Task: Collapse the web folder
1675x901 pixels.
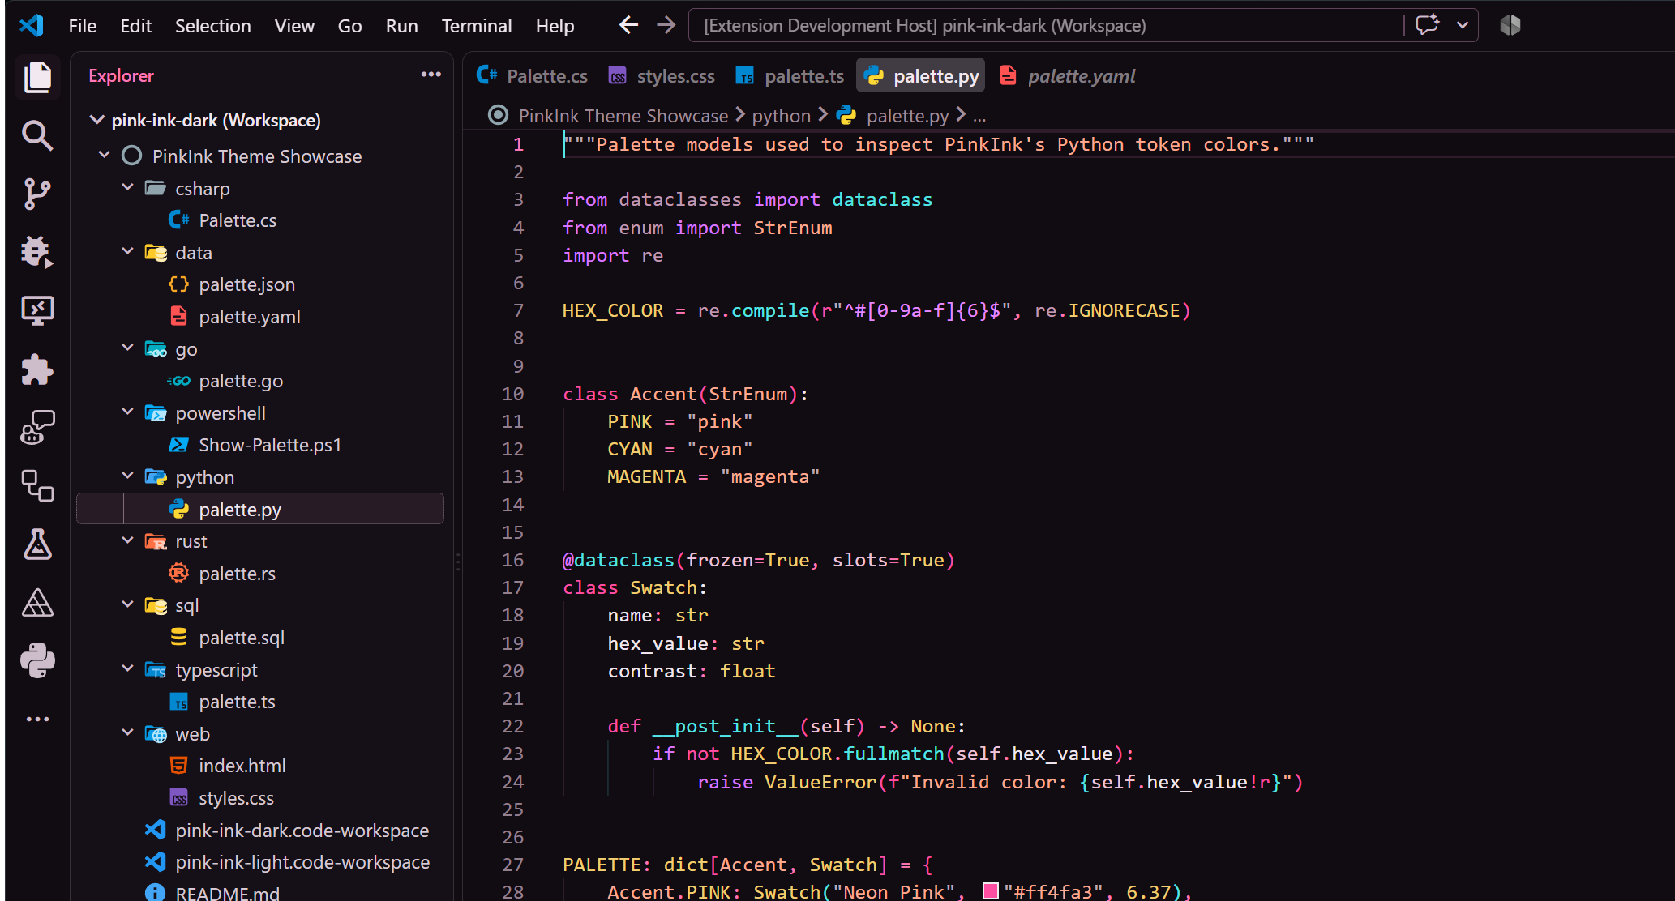Action: point(128,733)
